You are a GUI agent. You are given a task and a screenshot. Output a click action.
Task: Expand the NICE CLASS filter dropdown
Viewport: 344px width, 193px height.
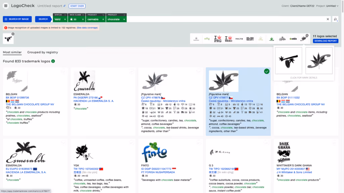[x=83, y=15]
